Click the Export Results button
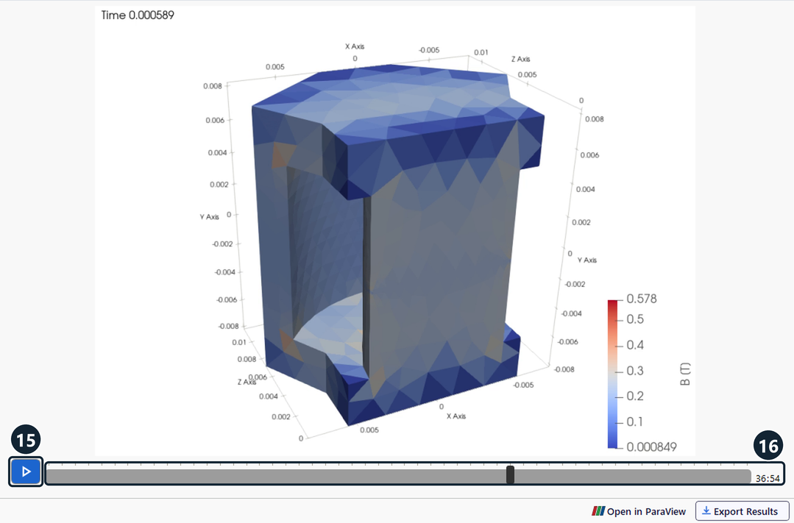The image size is (794, 523). point(742,511)
